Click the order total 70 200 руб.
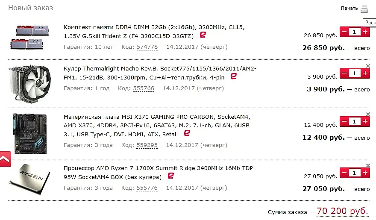376x220 pixels. tap(342, 211)
